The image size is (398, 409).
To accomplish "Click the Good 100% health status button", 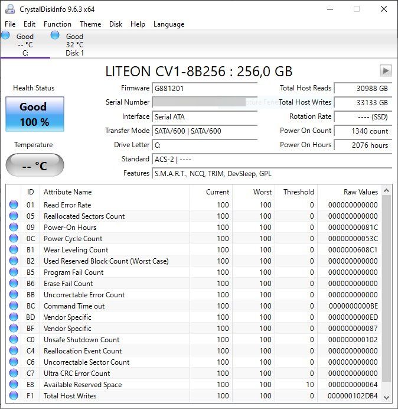I will coord(35,114).
